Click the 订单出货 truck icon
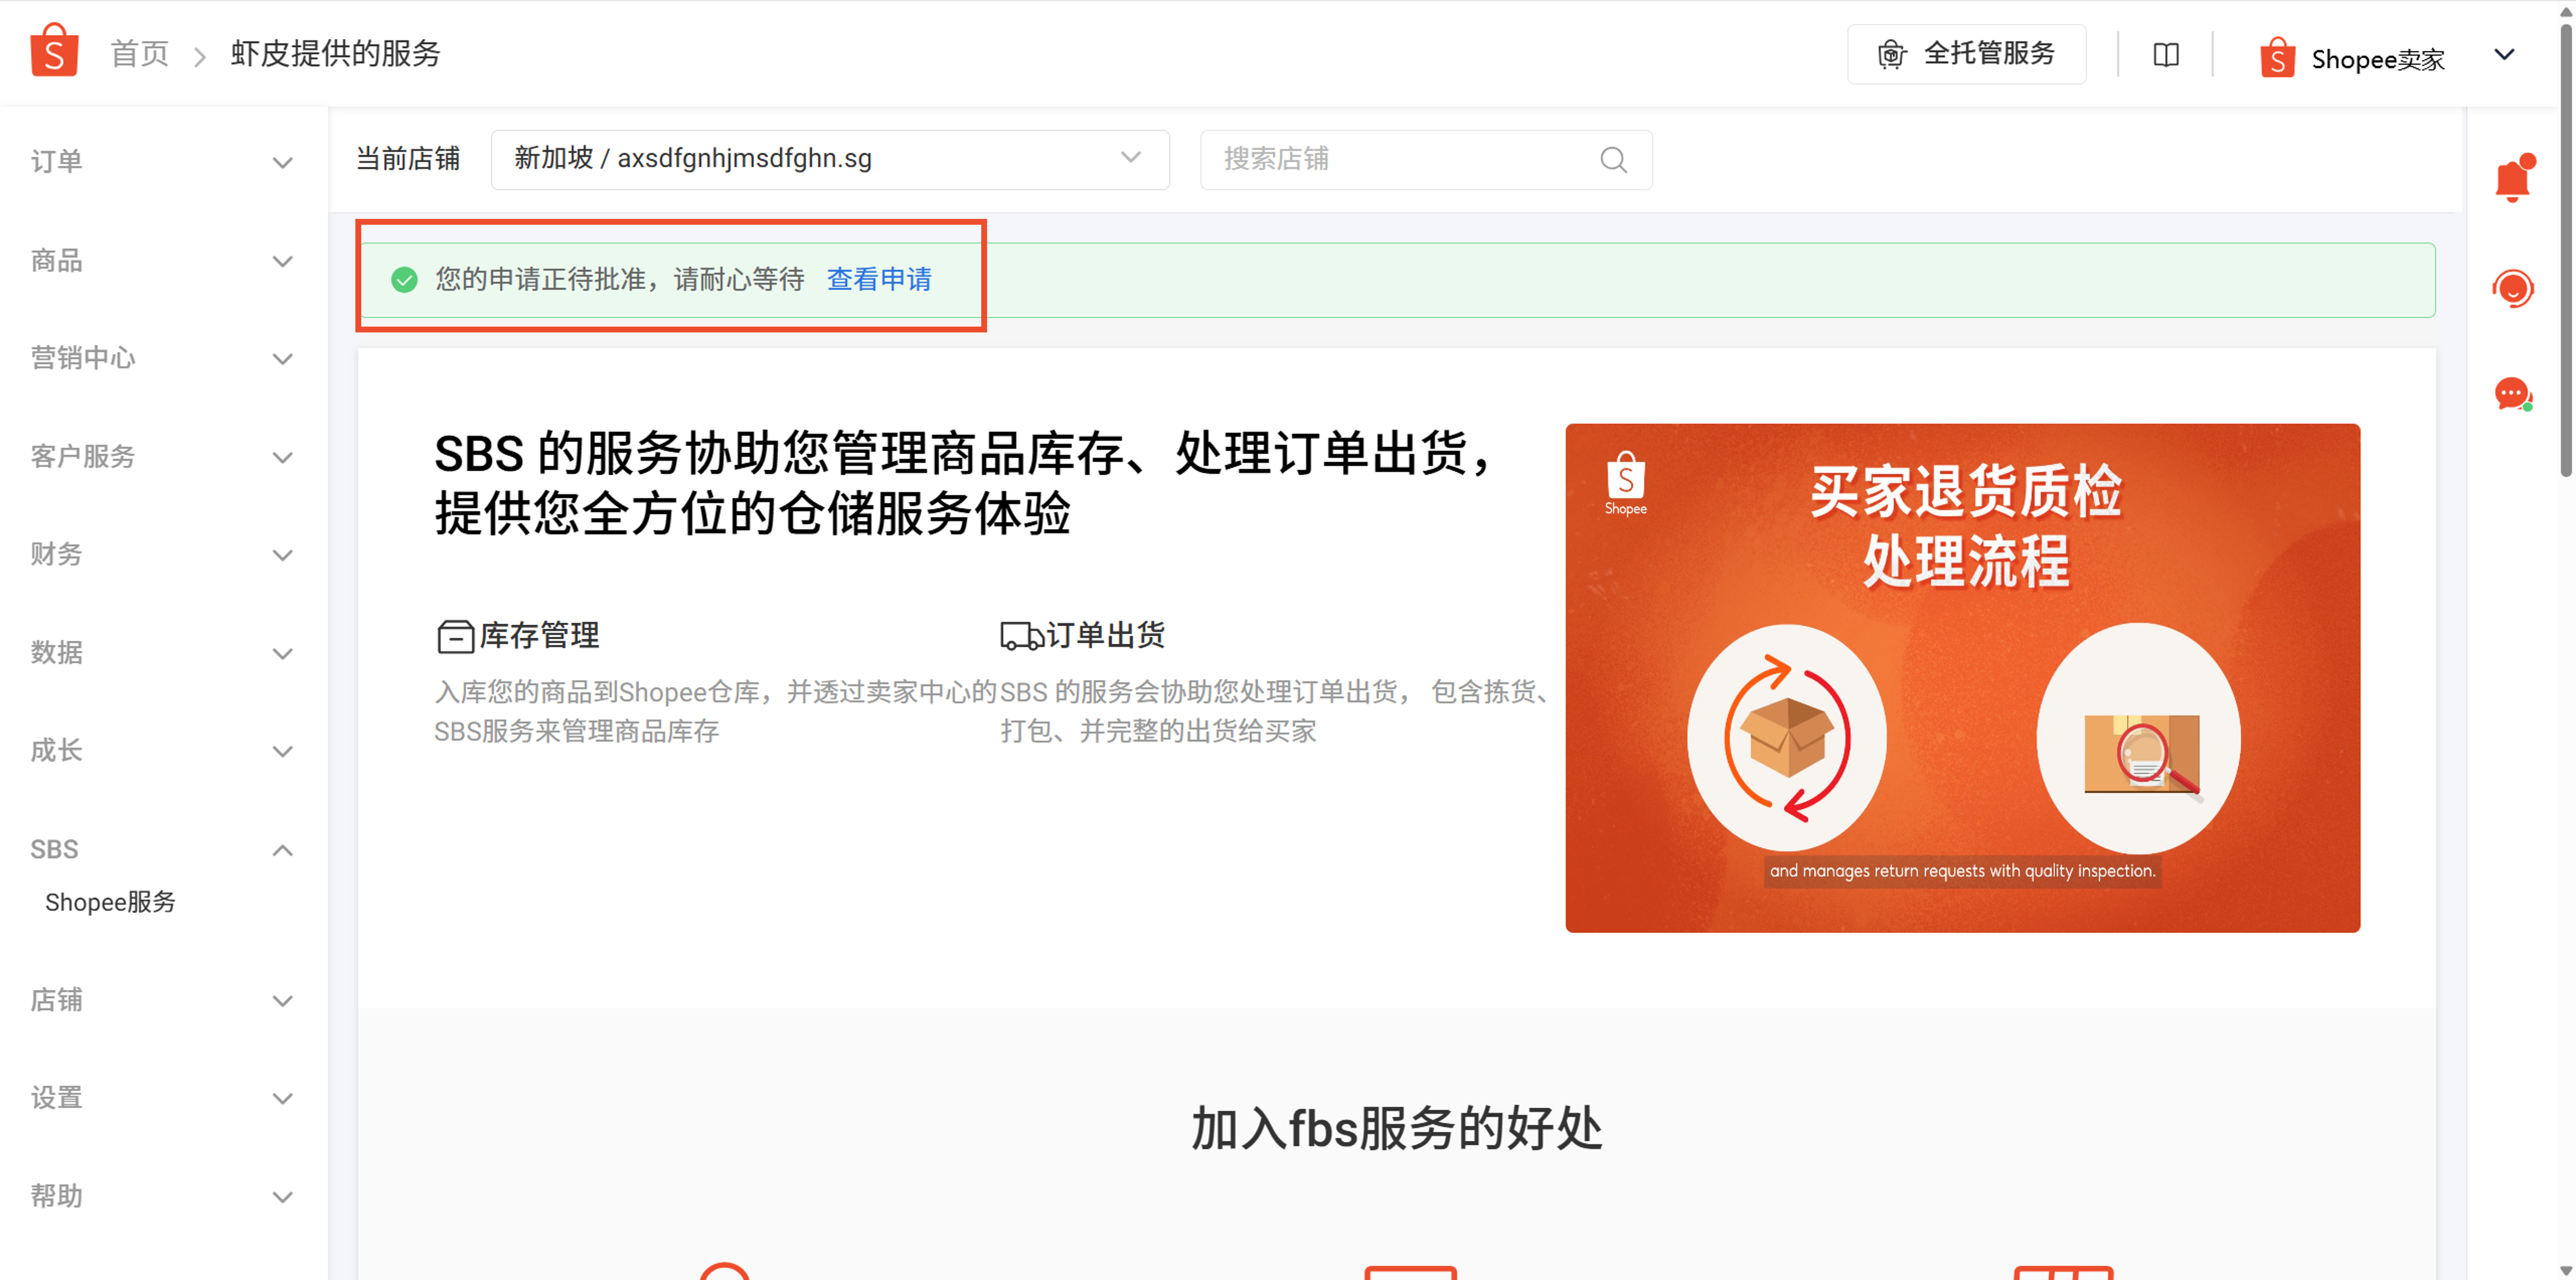The image size is (2576, 1280). [x=1021, y=636]
